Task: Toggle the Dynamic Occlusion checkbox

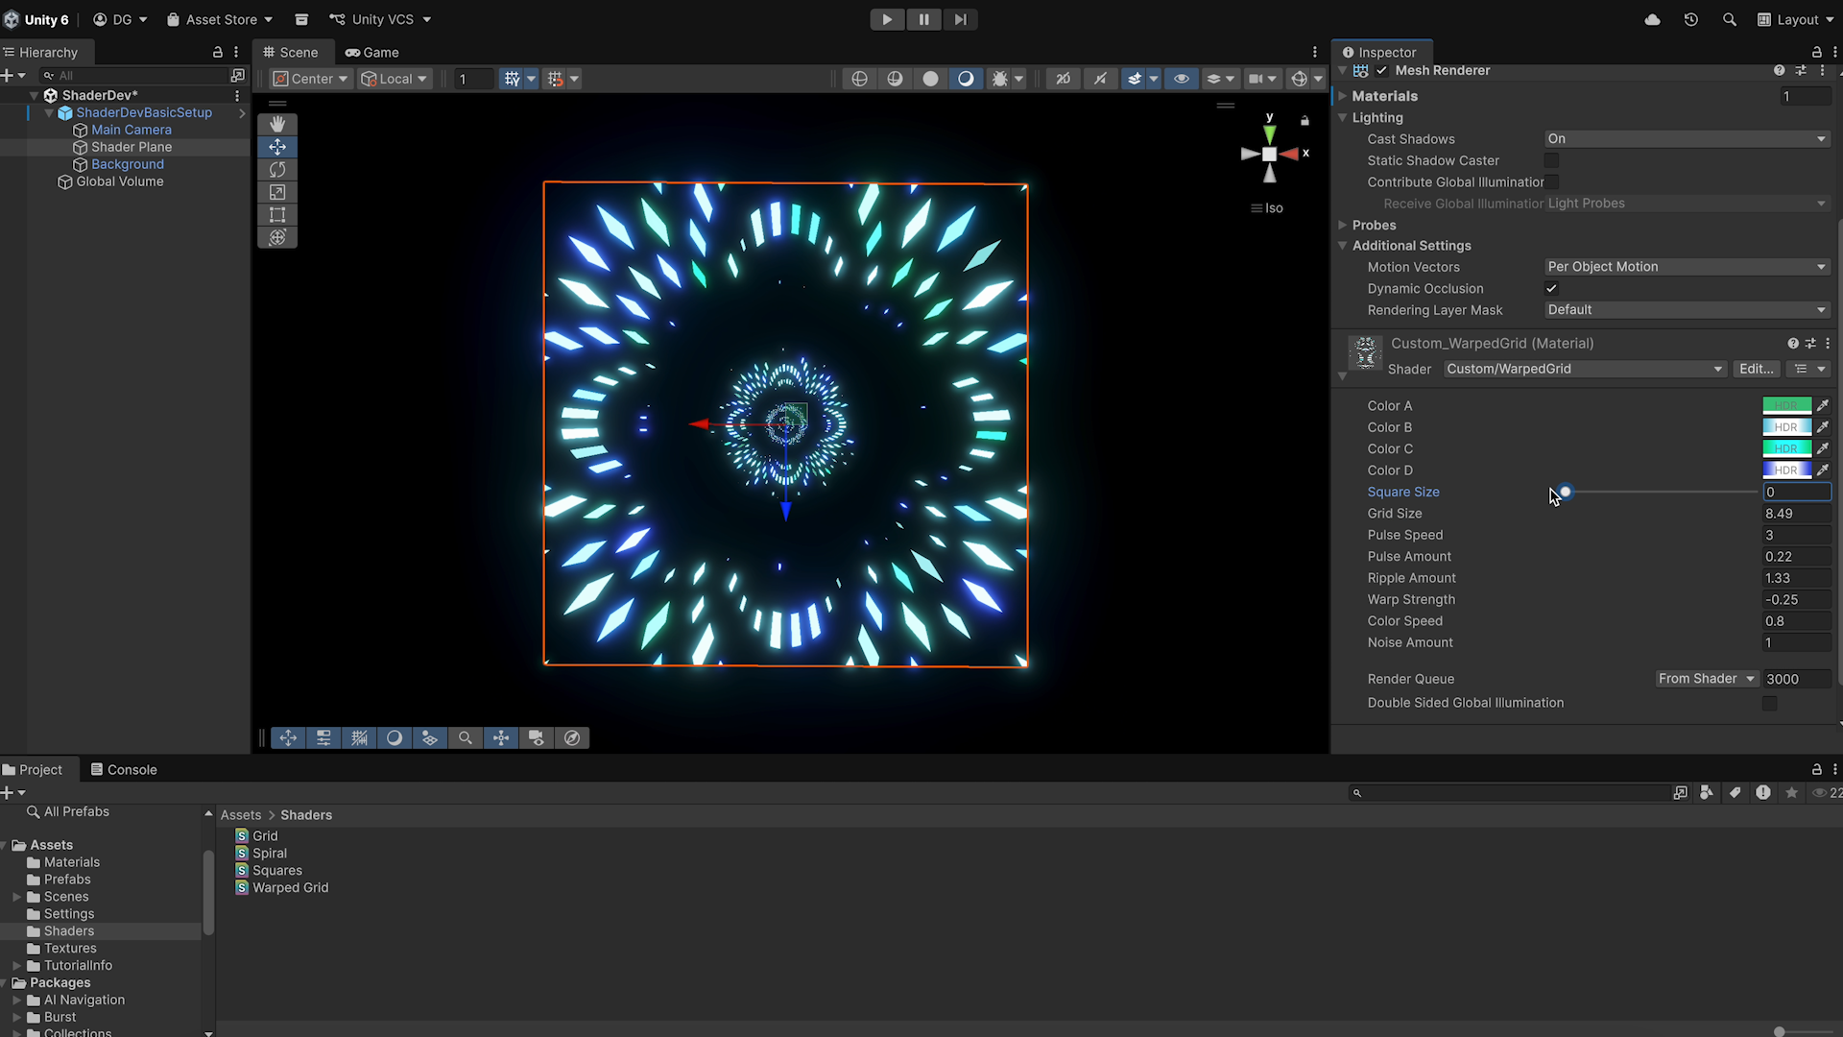Action: tap(1551, 288)
